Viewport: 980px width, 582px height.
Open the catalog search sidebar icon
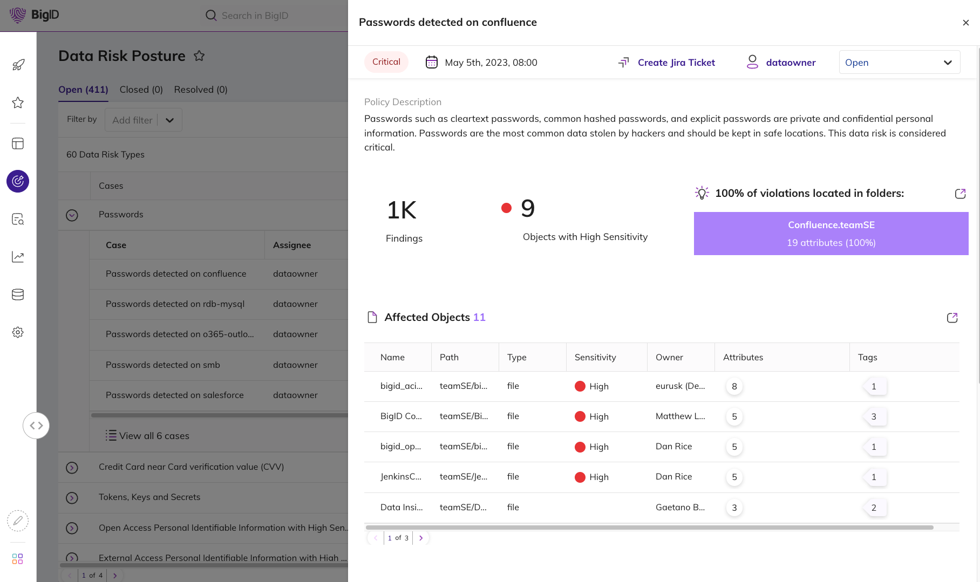[x=18, y=219]
